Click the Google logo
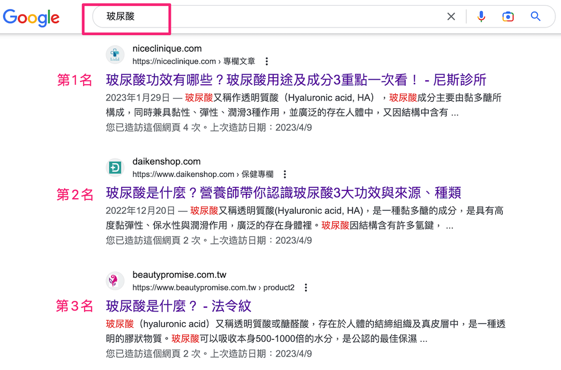The image size is (561, 370). (x=31, y=17)
